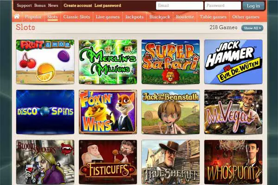
Task: Open the Mr. Vegas game tile
Action: click(x=234, y=112)
